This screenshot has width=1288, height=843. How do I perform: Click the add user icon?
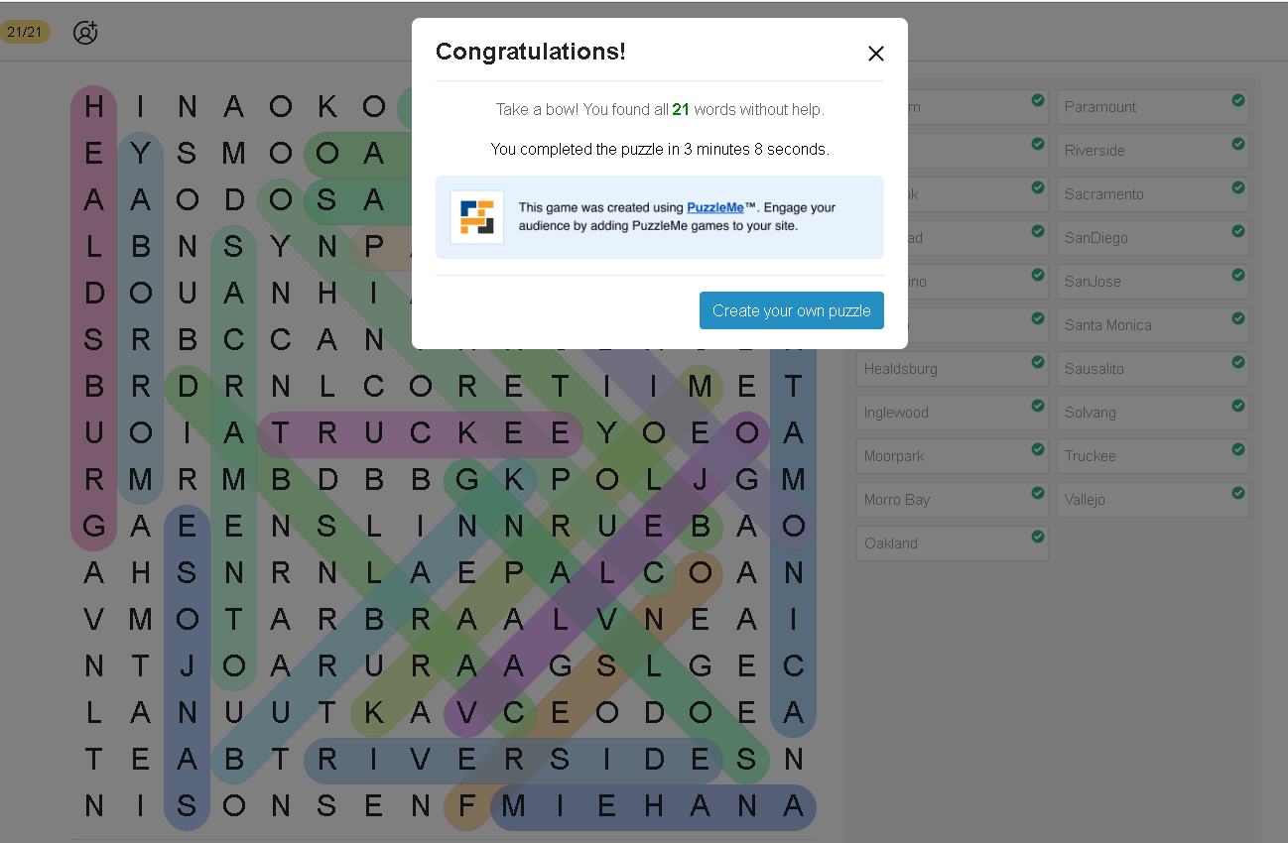pos(85,32)
